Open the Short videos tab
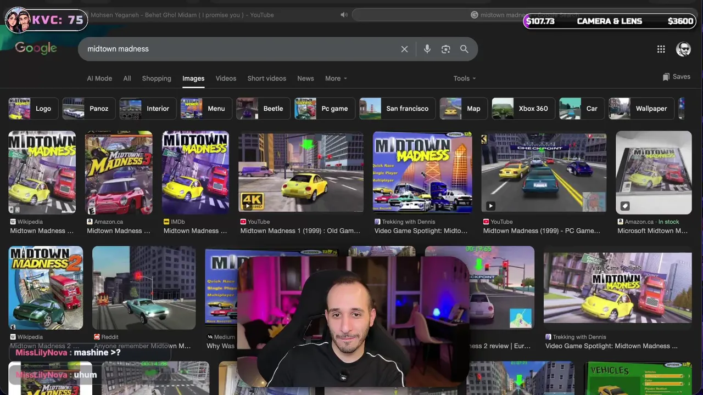The height and width of the screenshot is (395, 703). pyautogui.click(x=266, y=78)
